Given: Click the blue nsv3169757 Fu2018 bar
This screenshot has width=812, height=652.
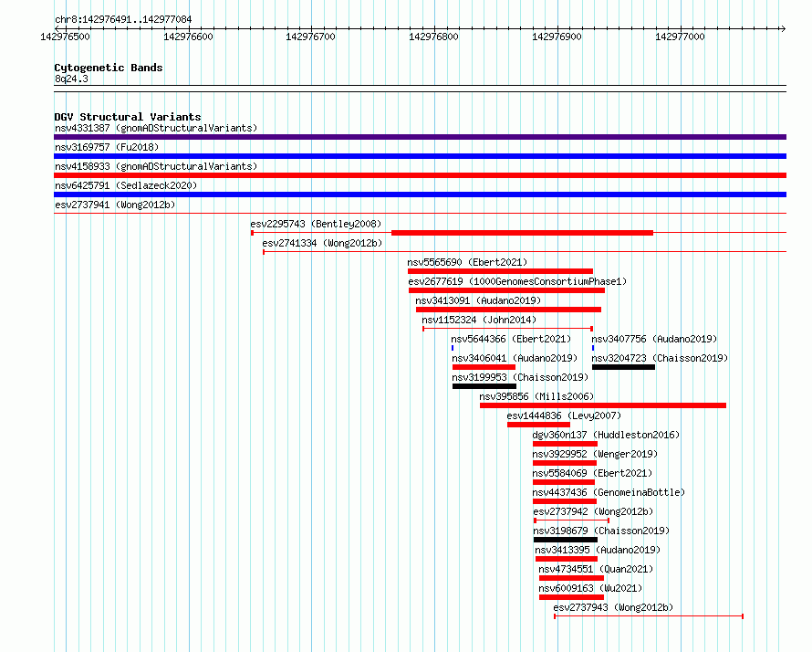Looking at the screenshot, I should [x=420, y=156].
